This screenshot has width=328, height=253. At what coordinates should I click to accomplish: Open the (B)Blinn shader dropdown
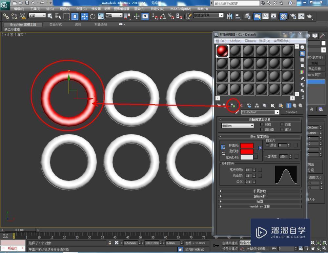[x=237, y=126]
